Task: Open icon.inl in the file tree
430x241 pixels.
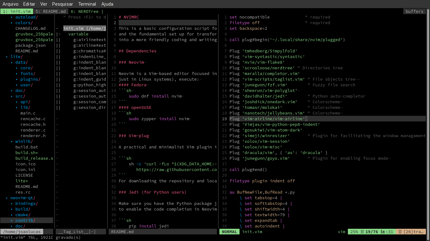Action: (25, 169)
